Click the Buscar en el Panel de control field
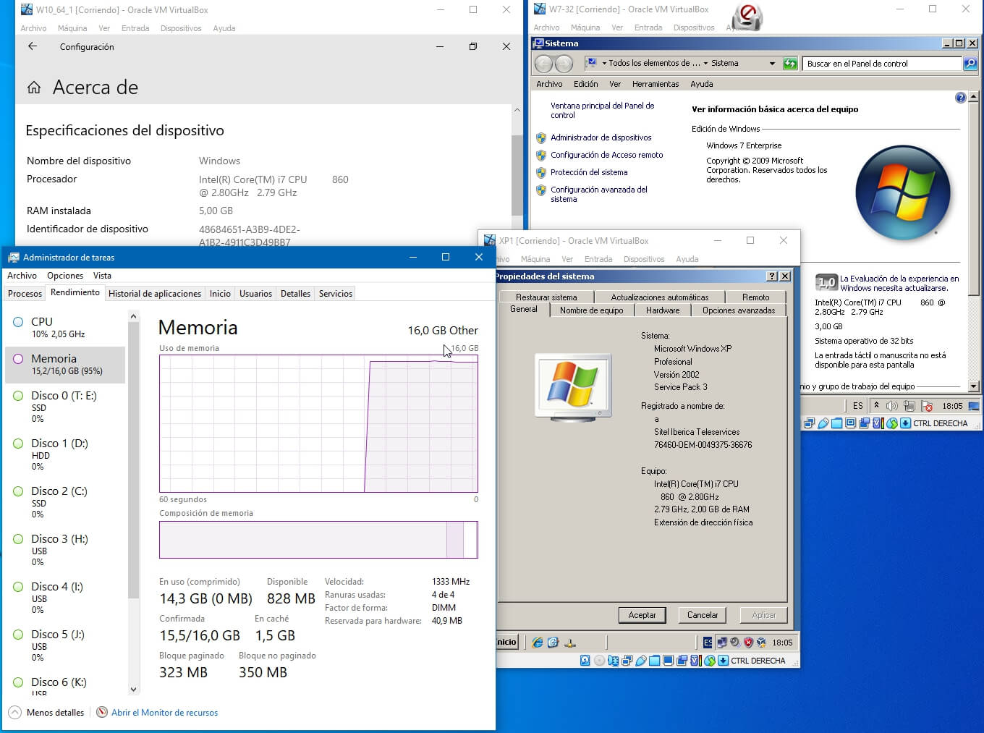The image size is (984, 733). 881,64
